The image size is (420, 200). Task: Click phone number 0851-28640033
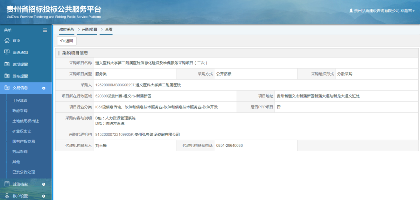point(230,145)
